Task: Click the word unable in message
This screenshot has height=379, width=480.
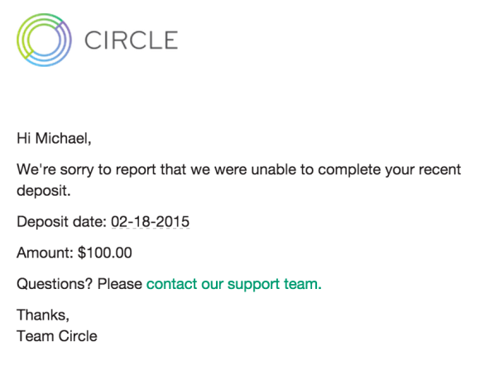Action: pos(274,169)
